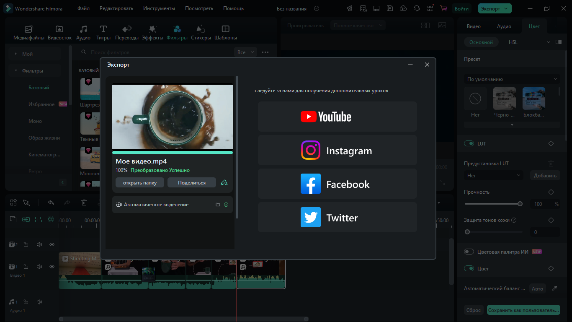The width and height of the screenshot is (572, 322).
Task: Click the AI pen icon beside Поделиться
Action: [x=224, y=183]
